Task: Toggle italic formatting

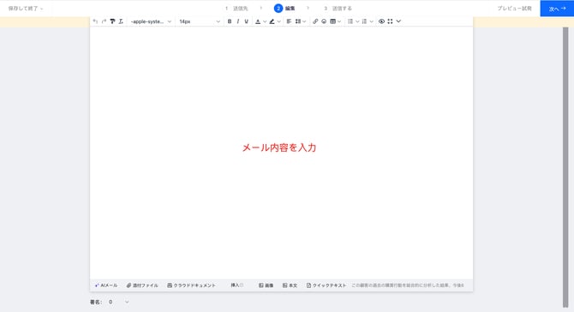Action: pyautogui.click(x=238, y=21)
